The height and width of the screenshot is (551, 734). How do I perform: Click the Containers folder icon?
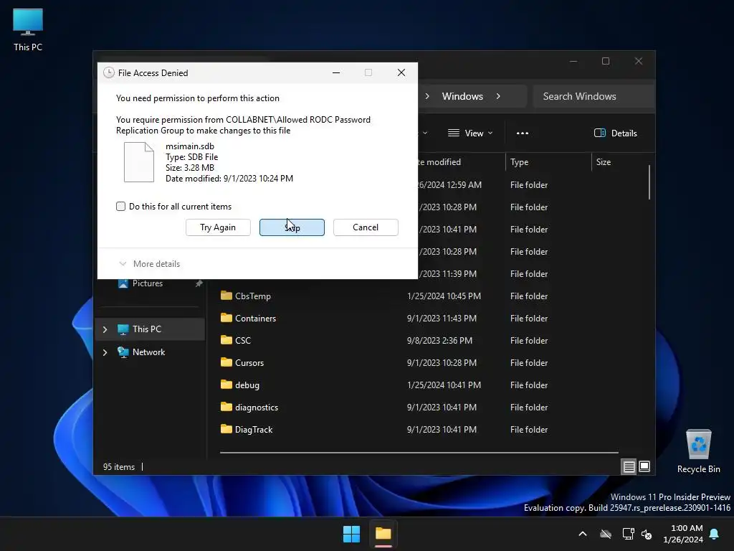tap(226, 318)
